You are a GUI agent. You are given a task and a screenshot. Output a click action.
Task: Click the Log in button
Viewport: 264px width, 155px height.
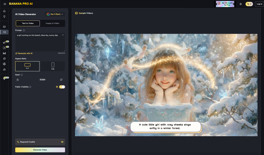coord(259,4)
